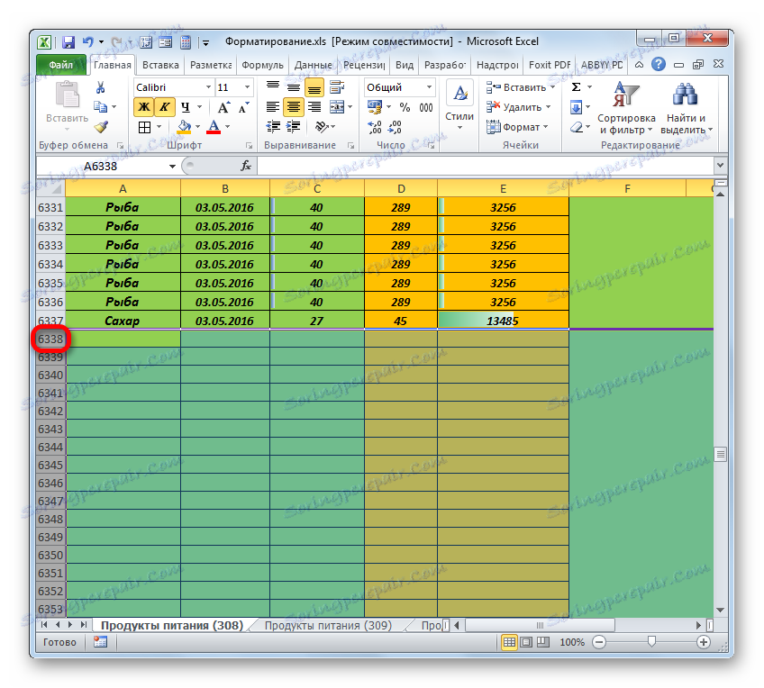Open the Calibri font name dropdown

pos(208,87)
